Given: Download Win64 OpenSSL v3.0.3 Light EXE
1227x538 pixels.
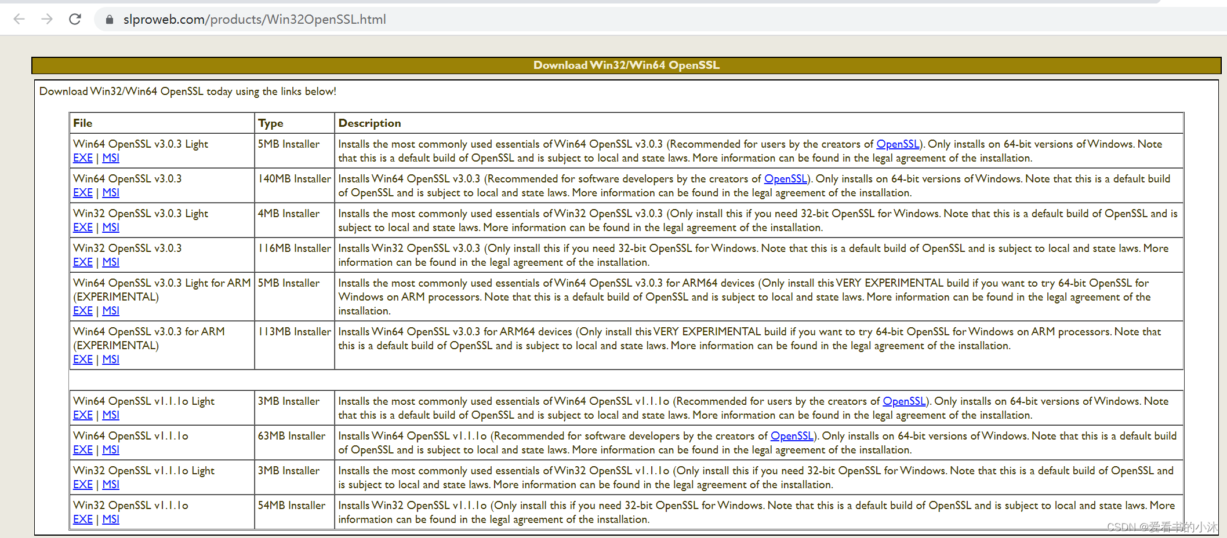Looking at the screenshot, I should coord(83,158).
